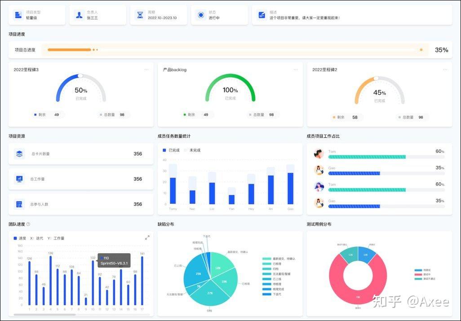
Task: Click the hourglass period icon
Action: [x=140, y=15]
